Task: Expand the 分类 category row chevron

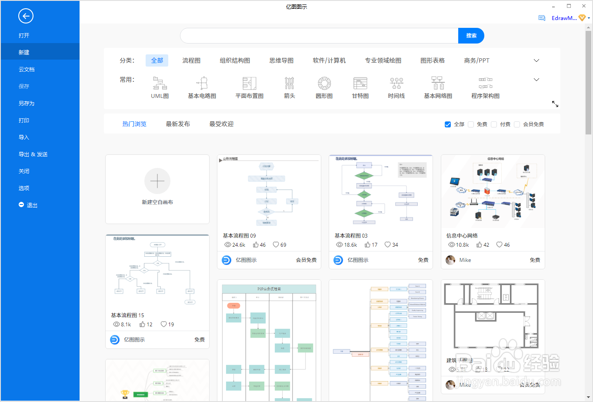Action: 536,60
